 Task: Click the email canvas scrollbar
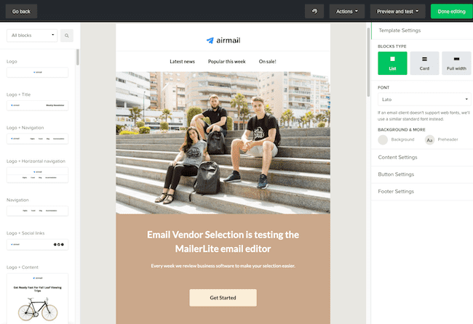tap(368, 62)
